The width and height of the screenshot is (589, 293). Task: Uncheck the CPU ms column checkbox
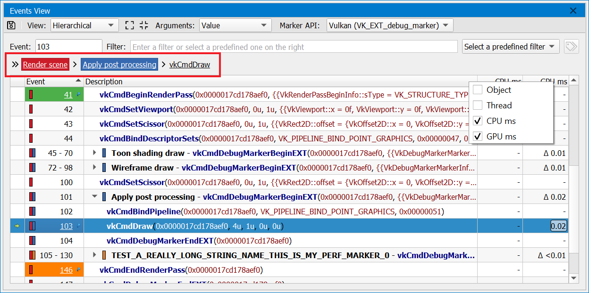478,121
